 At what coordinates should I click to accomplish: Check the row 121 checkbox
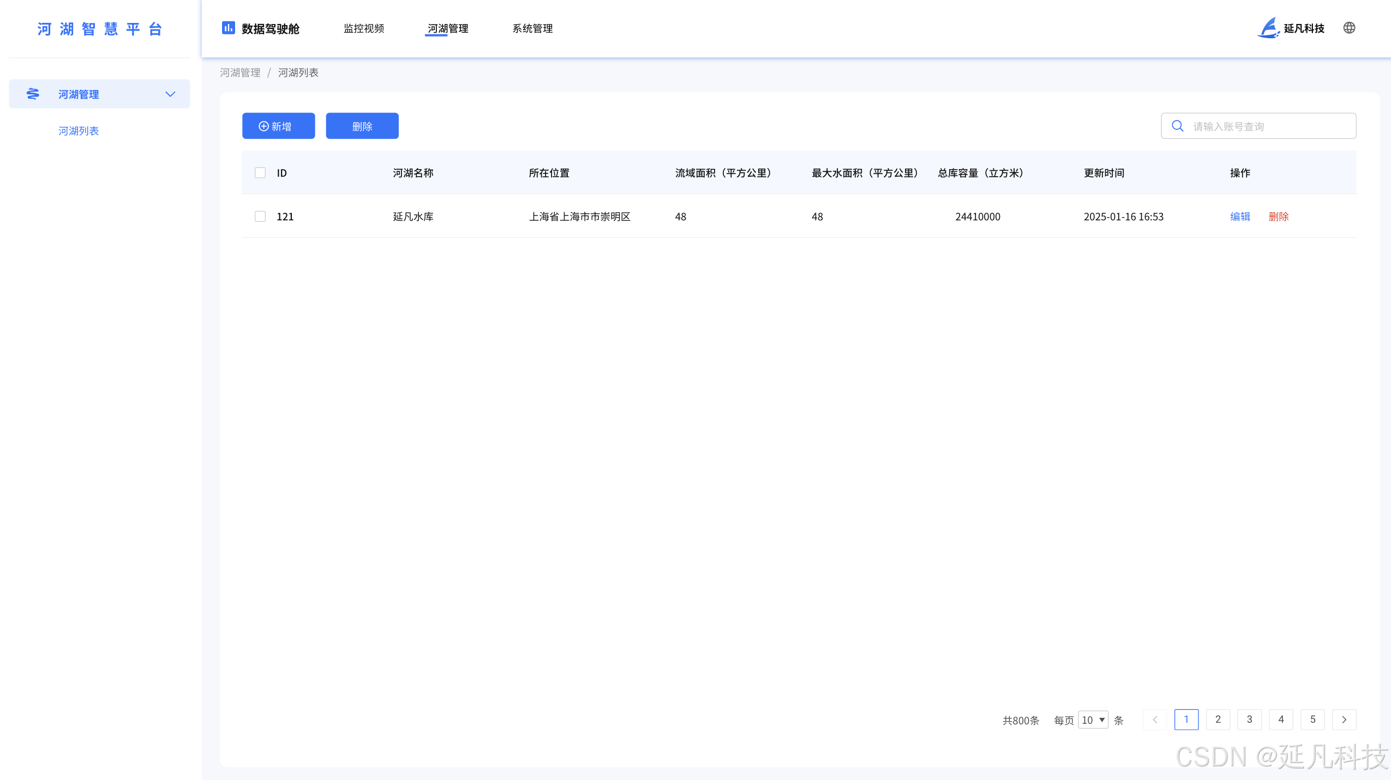tap(260, 217)
